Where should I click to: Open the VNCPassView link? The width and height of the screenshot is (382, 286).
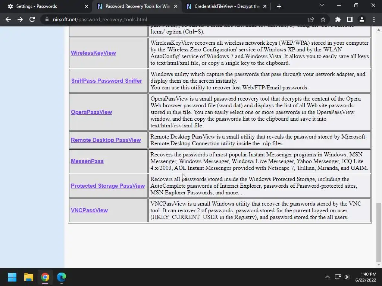point(89,210)
